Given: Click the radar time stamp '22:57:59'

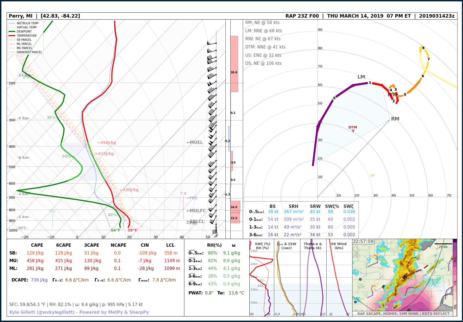Looking at the screenshot, I should (363, 241).
